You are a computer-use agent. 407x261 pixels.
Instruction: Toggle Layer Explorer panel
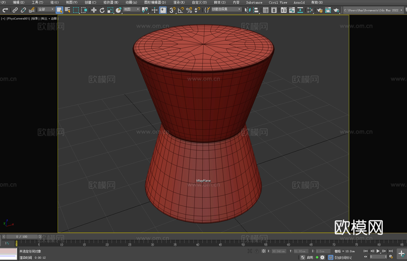point(274,10)
